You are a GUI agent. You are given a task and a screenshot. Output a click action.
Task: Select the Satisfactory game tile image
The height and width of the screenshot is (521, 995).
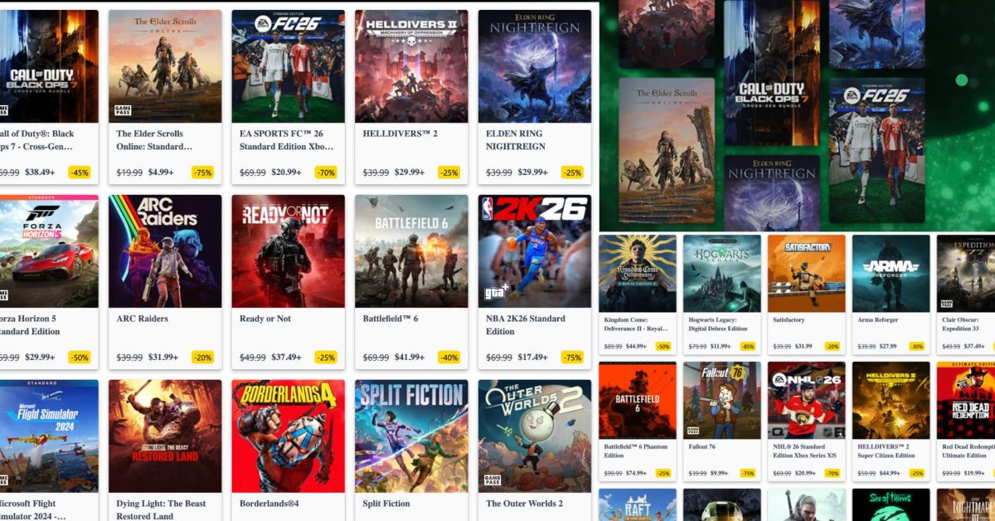click(x=807, y=274)
